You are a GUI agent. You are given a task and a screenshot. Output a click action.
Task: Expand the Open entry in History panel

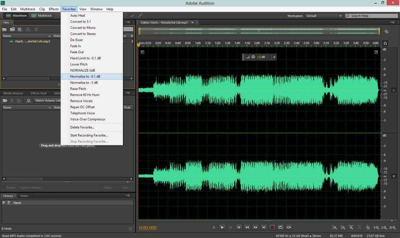tap(4, 203)
